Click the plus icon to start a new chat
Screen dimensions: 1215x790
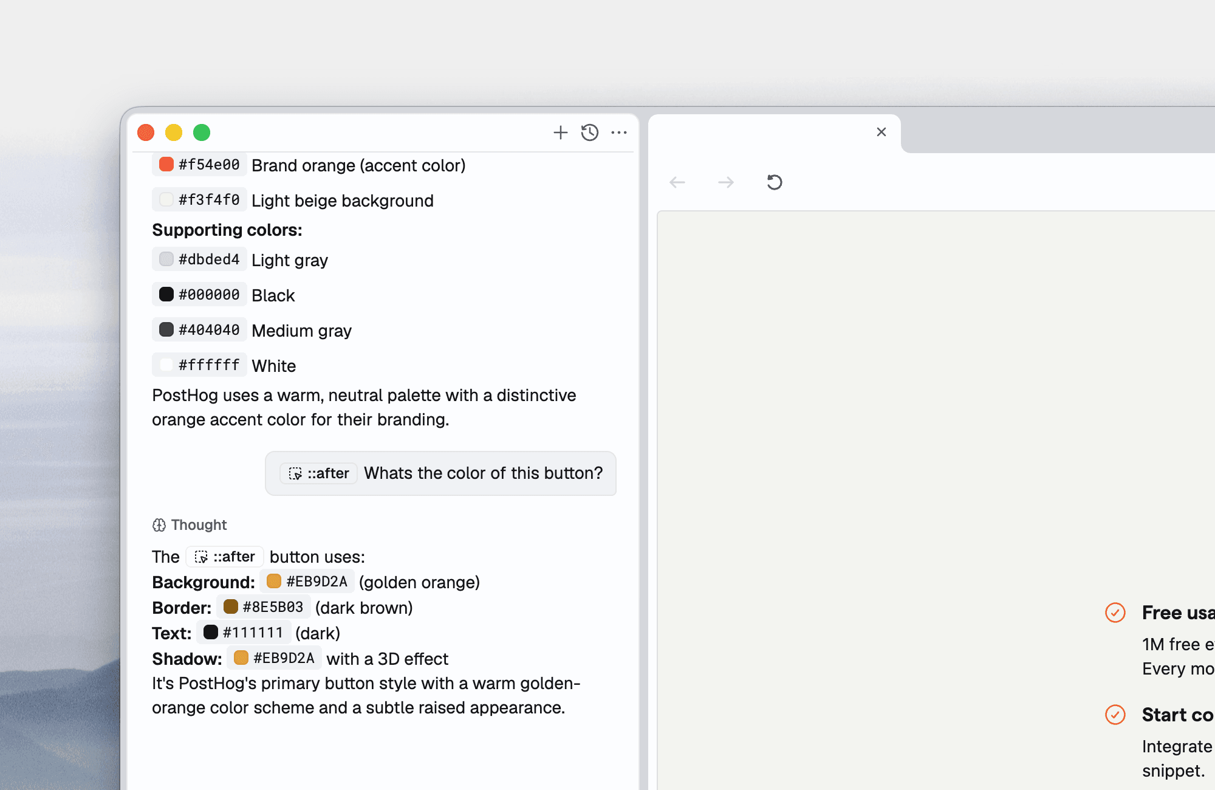point(560,132)
